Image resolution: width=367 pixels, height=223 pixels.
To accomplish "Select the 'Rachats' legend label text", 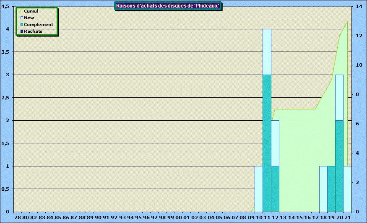I will coord(33,31).
